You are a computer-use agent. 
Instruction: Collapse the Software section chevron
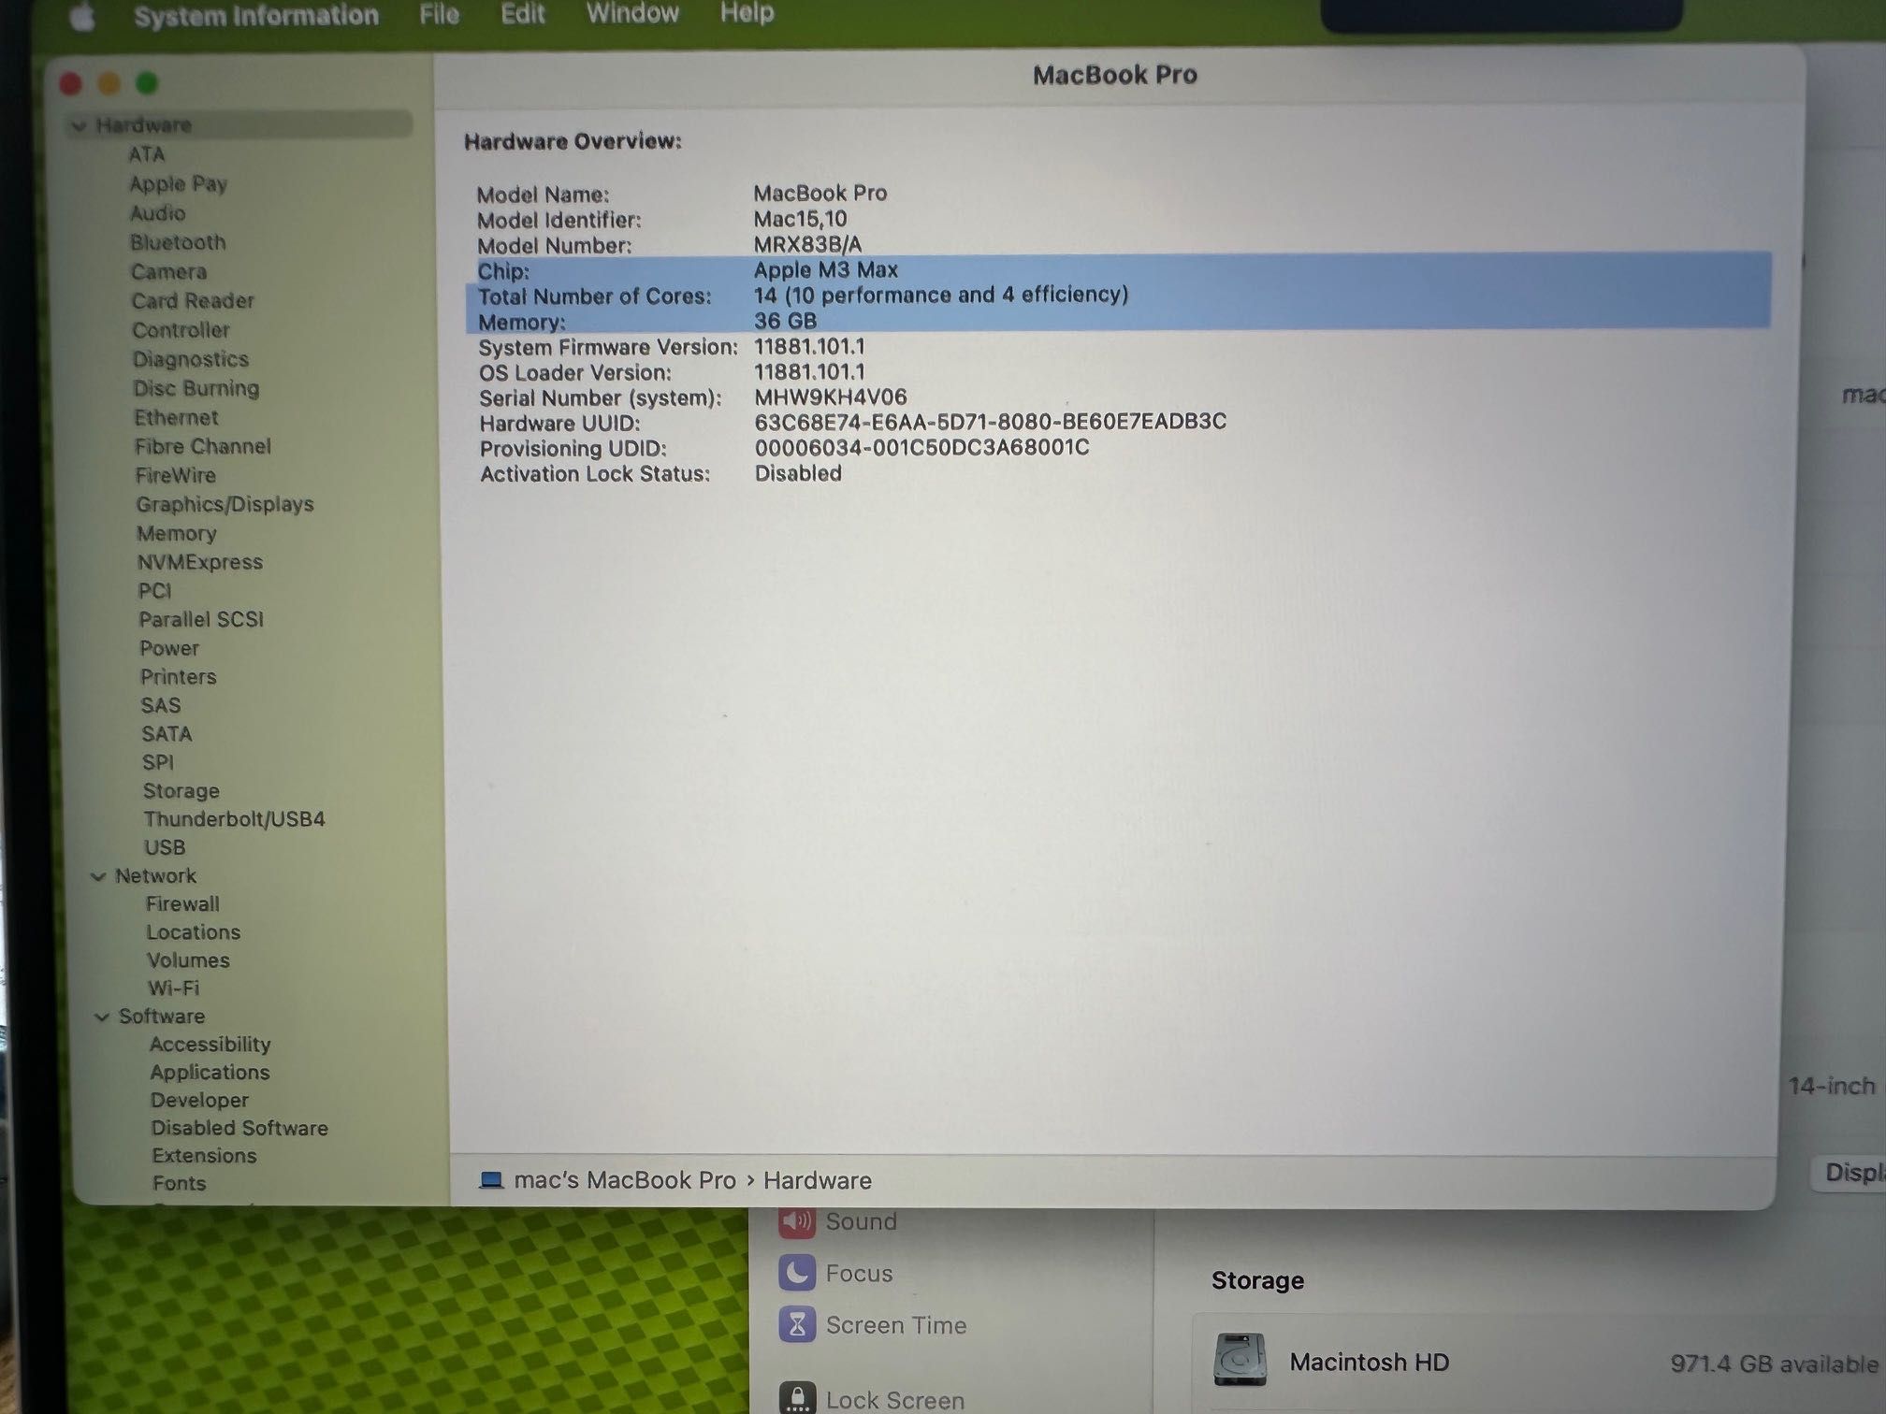[x=102, y=1017]
